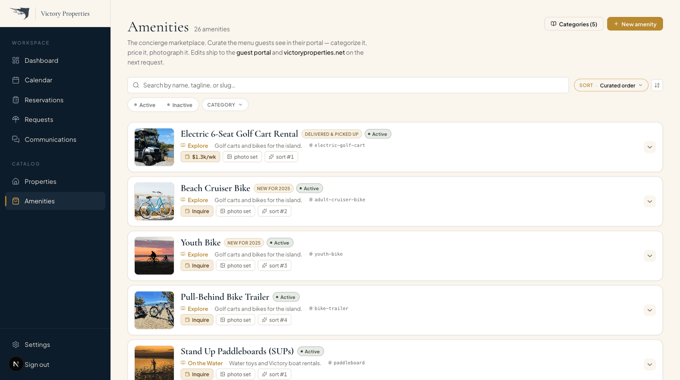680x380 pixels.
Task: Open the guest portal link
Action: click(x=254, y=53)
